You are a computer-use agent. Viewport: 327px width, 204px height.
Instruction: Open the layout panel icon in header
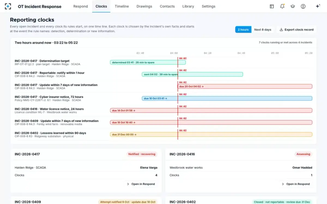click(272, 6)
